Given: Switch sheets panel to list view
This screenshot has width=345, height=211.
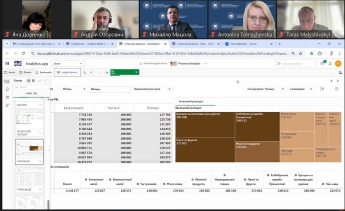Looking at the screenshot, I should coord(33,81).
